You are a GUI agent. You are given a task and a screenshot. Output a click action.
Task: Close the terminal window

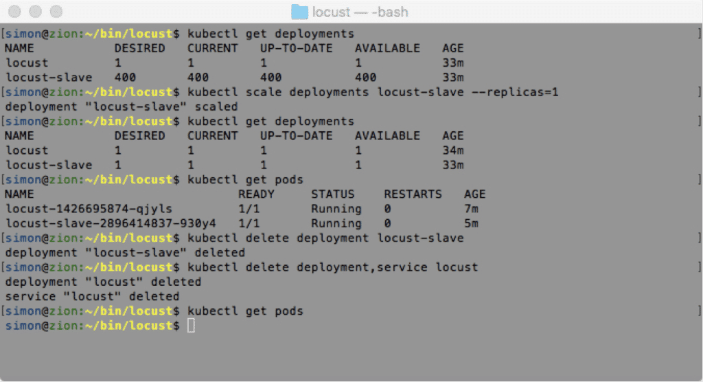pyautogui.click(x=15, y=12)
